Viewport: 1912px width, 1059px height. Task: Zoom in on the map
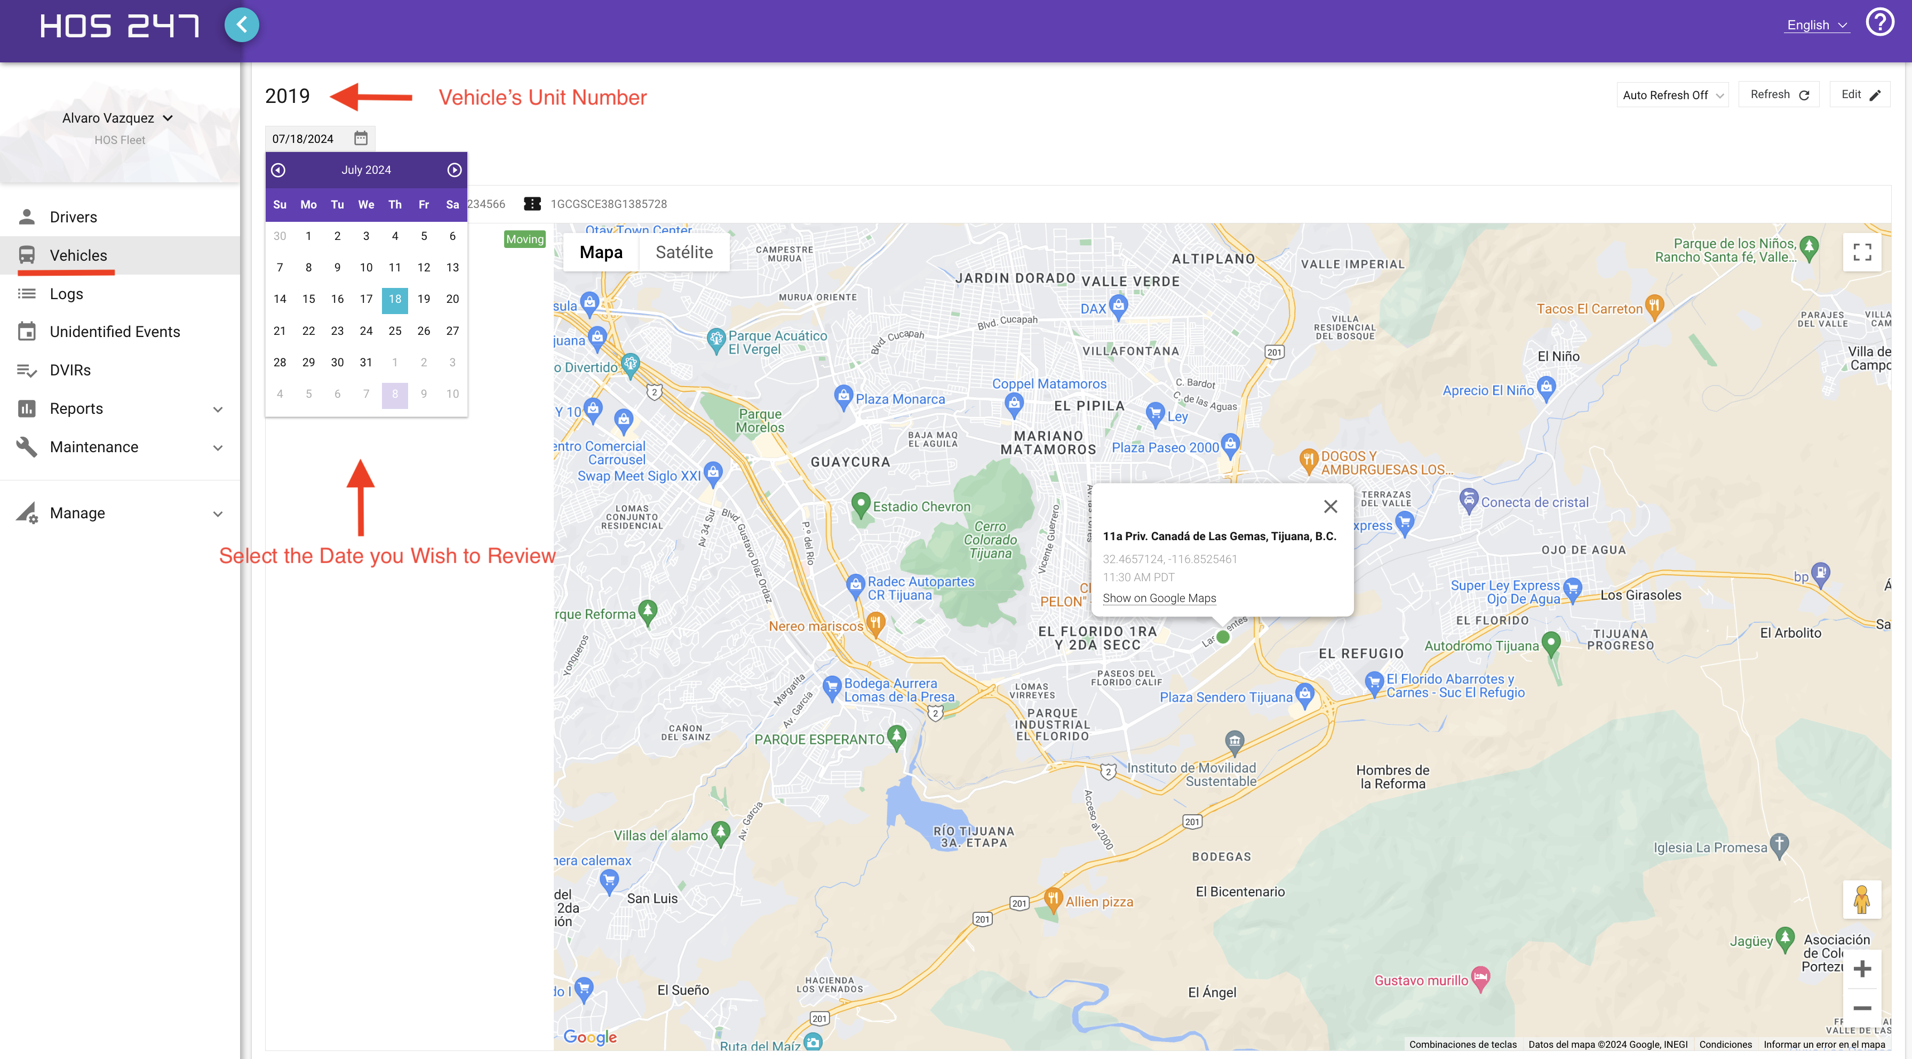click(1861, 968)
